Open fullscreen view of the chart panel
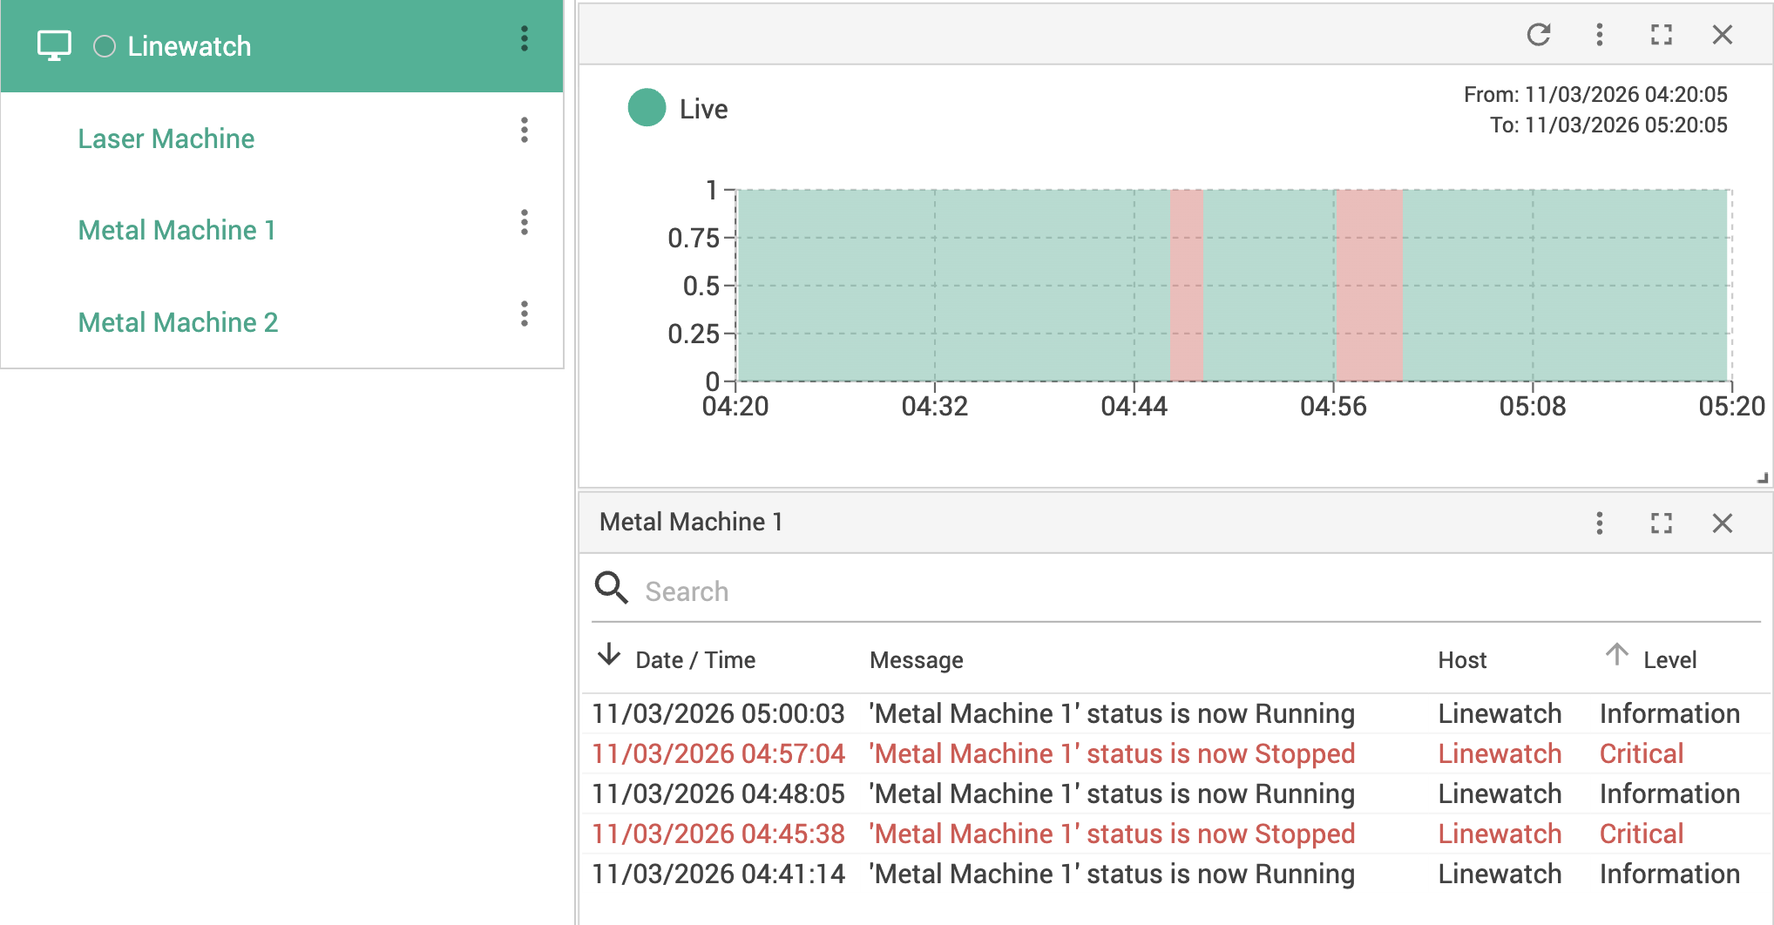Image resolution: width=1774 pixels, height=925 pixels. tap(1661, 35)
